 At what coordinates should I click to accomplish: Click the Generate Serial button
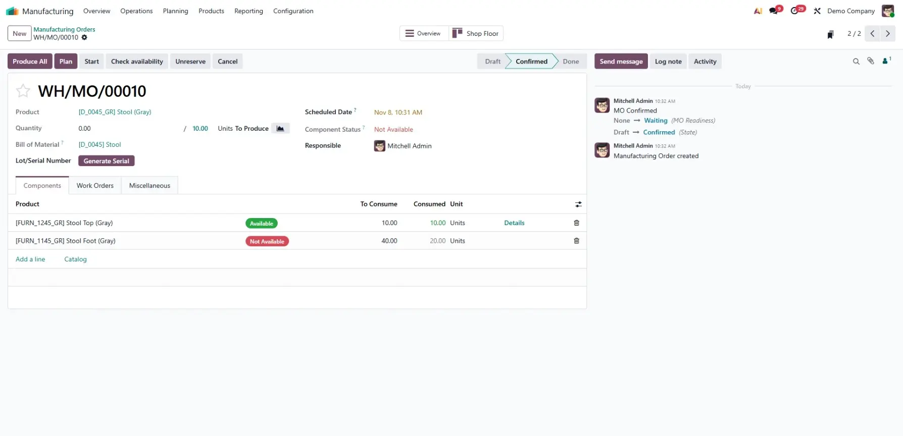106,161
